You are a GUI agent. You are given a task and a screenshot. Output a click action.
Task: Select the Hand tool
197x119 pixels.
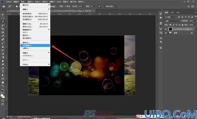point(3,82)
